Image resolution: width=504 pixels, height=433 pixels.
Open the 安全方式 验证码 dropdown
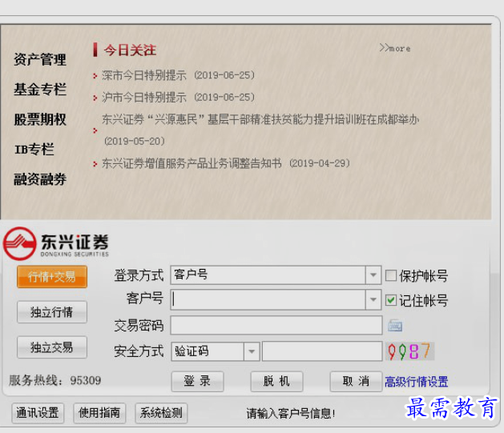coord(252,351)
